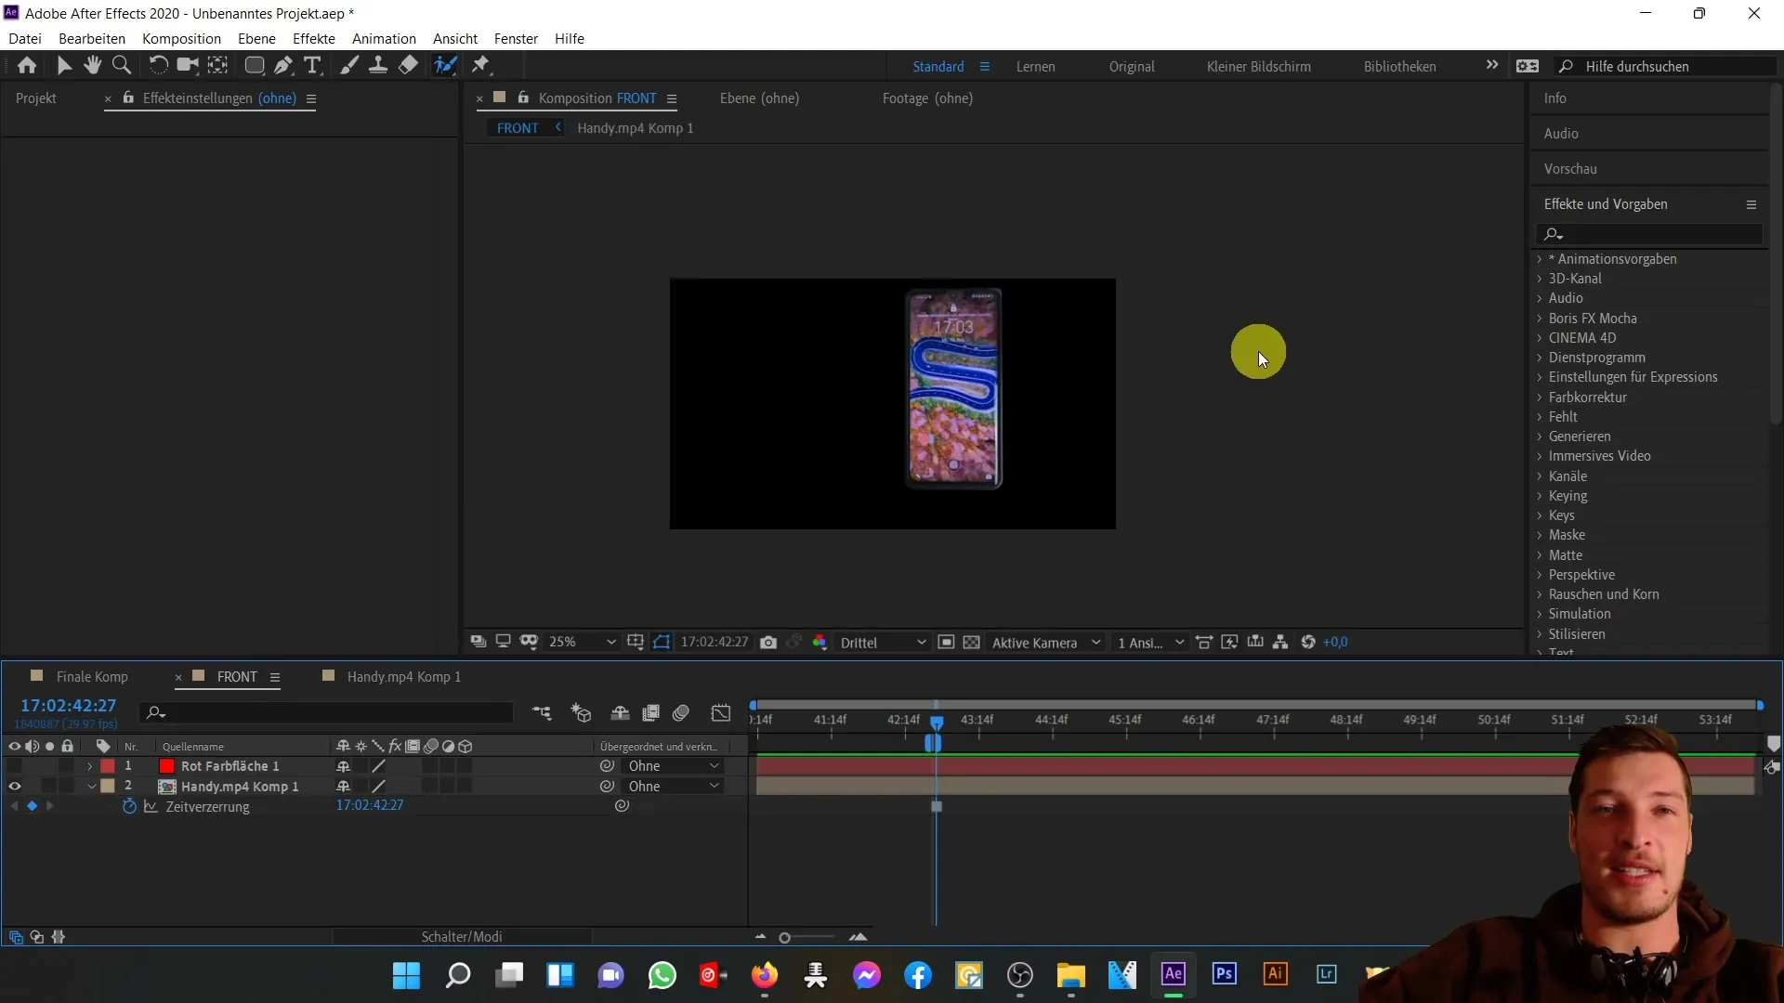Select the Rotation tool
This screenshot has height=1003, width=1784.
(x=159, y=65)
